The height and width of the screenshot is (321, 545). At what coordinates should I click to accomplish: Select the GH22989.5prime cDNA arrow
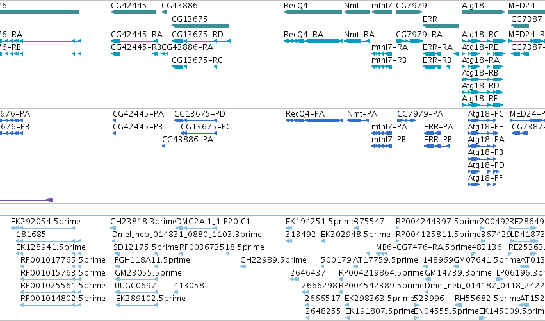243,267
